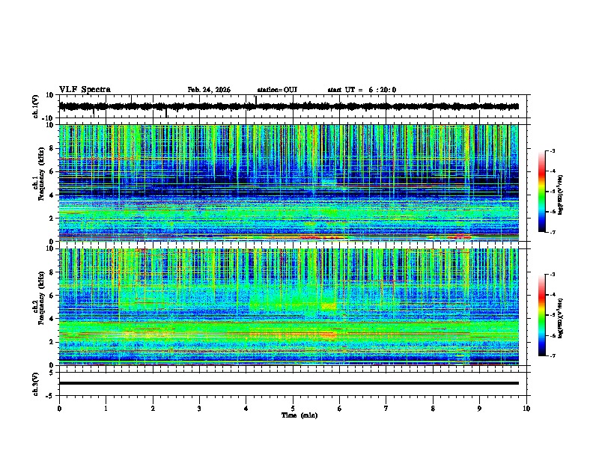Click the time axis tick label "3"

tap(199, 409)
